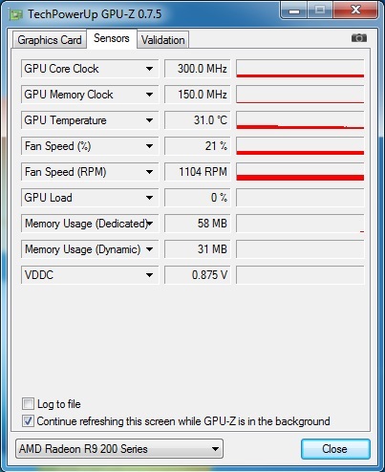Open the GPU Core Clock sensor dropdown
385x472 pixels.
tap(149, 69)
